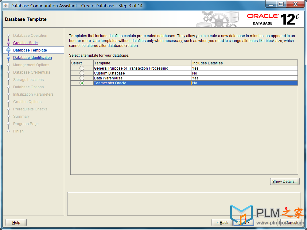This screenshot has height=230, width=307.
Task: Click the No cell of Teamcenter Oracle row
Action: [245, 83]
